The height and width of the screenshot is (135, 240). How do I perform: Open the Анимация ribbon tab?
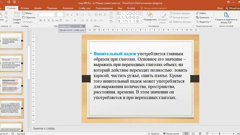tap(68, 8)
